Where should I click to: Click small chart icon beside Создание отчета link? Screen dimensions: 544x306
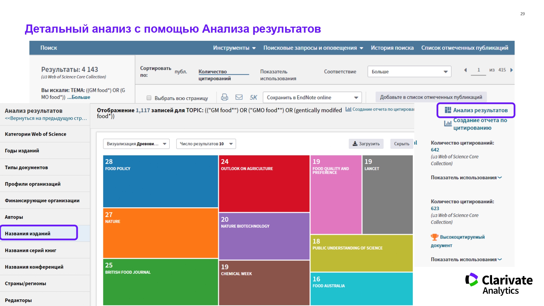click(x=348, y=109)
